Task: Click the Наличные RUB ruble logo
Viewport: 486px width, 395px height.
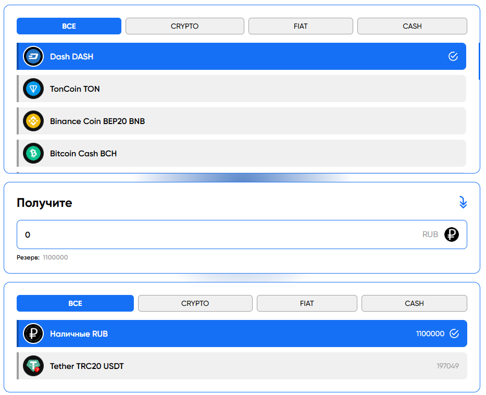Action: pyautogui.click(x=33, y=334)
